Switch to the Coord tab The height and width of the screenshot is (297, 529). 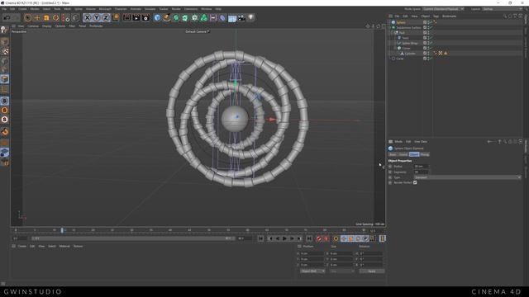click(x=403, y=154)
